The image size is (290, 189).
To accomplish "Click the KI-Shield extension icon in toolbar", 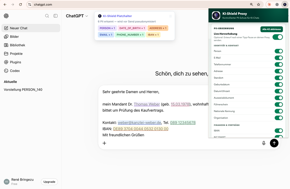I will 285,5.
